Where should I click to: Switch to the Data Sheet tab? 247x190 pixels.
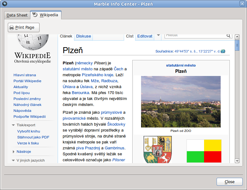coord(17,15)
